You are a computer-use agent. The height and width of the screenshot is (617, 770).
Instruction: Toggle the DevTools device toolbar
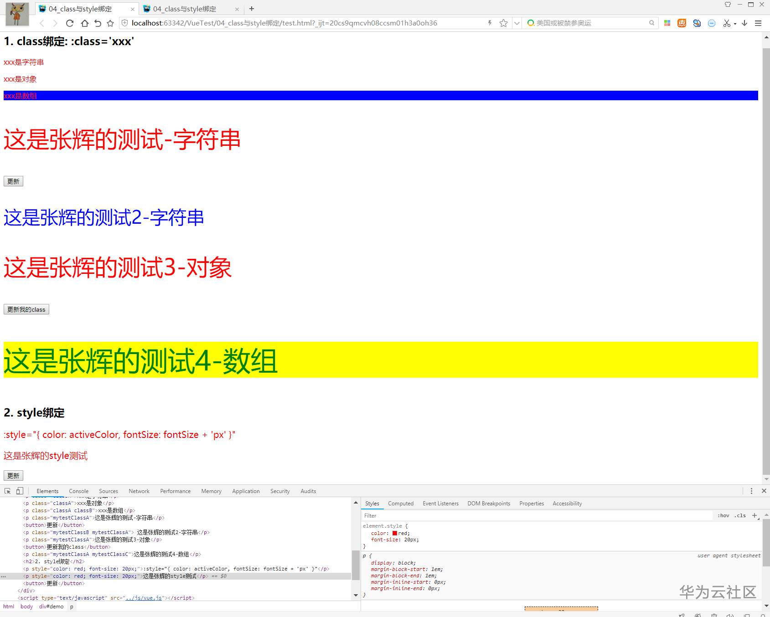tap(20, 491)
